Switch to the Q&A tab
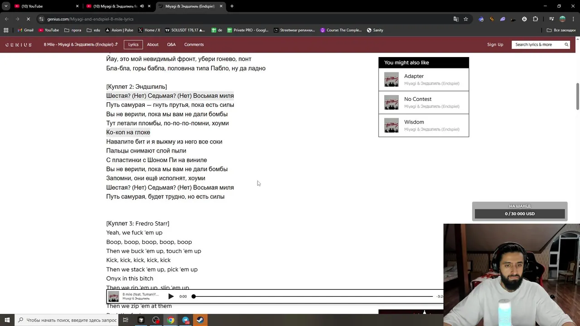This screenshot has height=326, width=580. click(171, 44)
